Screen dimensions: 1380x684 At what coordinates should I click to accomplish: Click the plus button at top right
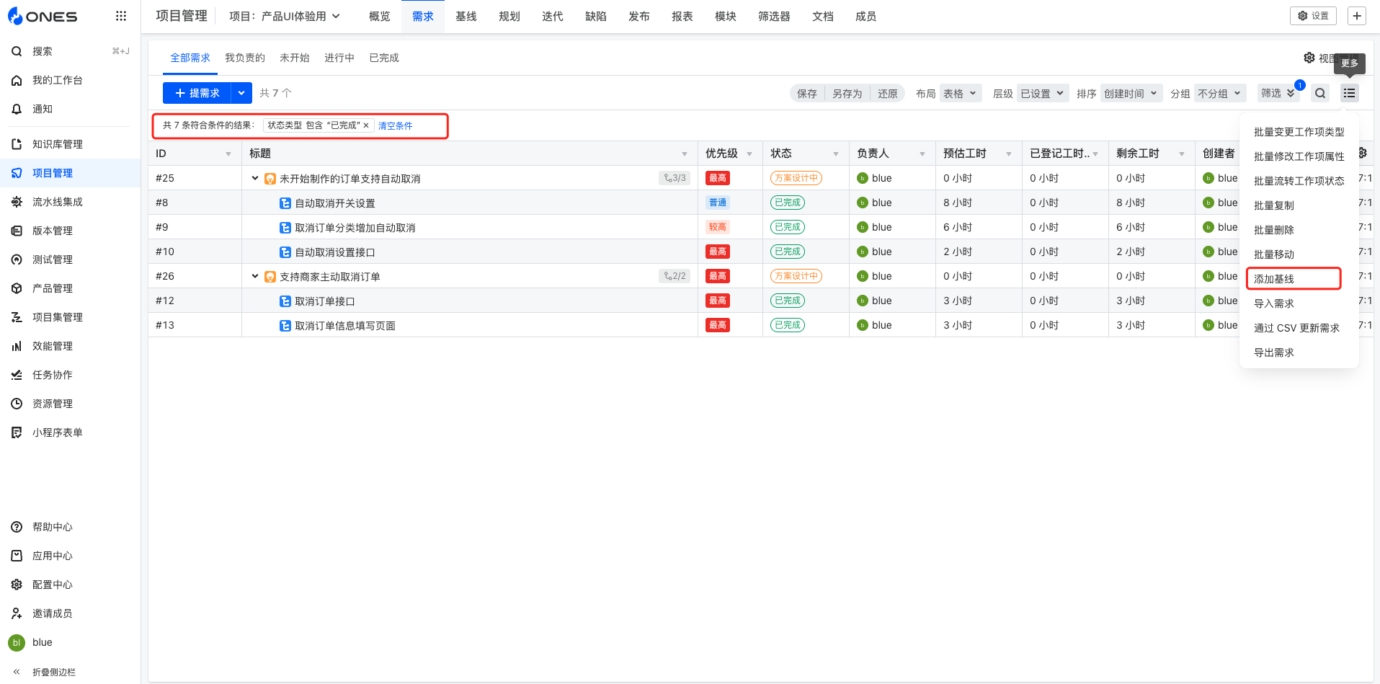1357,16
